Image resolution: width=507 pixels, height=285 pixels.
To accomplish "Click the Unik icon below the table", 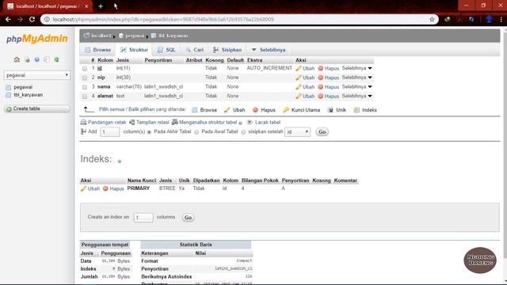I will 330,110.
